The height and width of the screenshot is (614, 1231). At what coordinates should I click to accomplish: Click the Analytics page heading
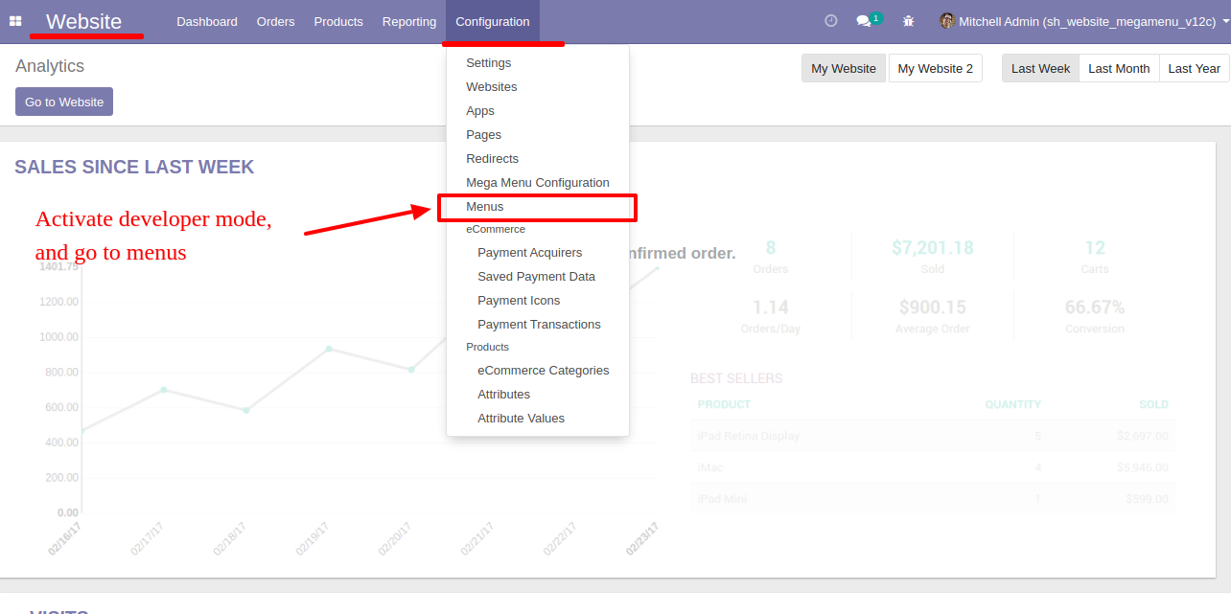[50, 66]
